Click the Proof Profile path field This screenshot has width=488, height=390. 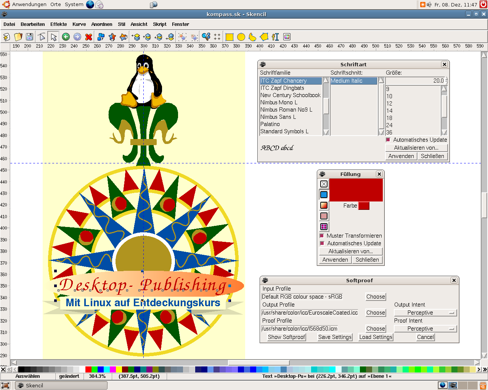[300, 329]
